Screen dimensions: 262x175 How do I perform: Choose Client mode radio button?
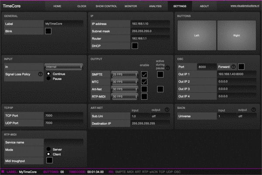pos(48,154)
